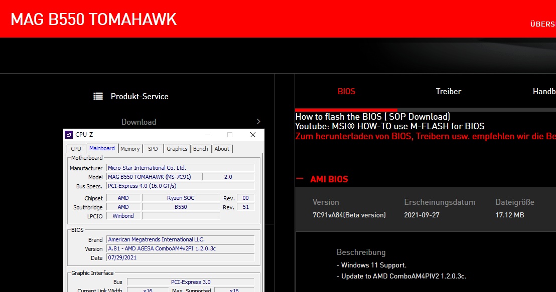Open the Bench tab in CPU-Z

click(x=201, y=149)
